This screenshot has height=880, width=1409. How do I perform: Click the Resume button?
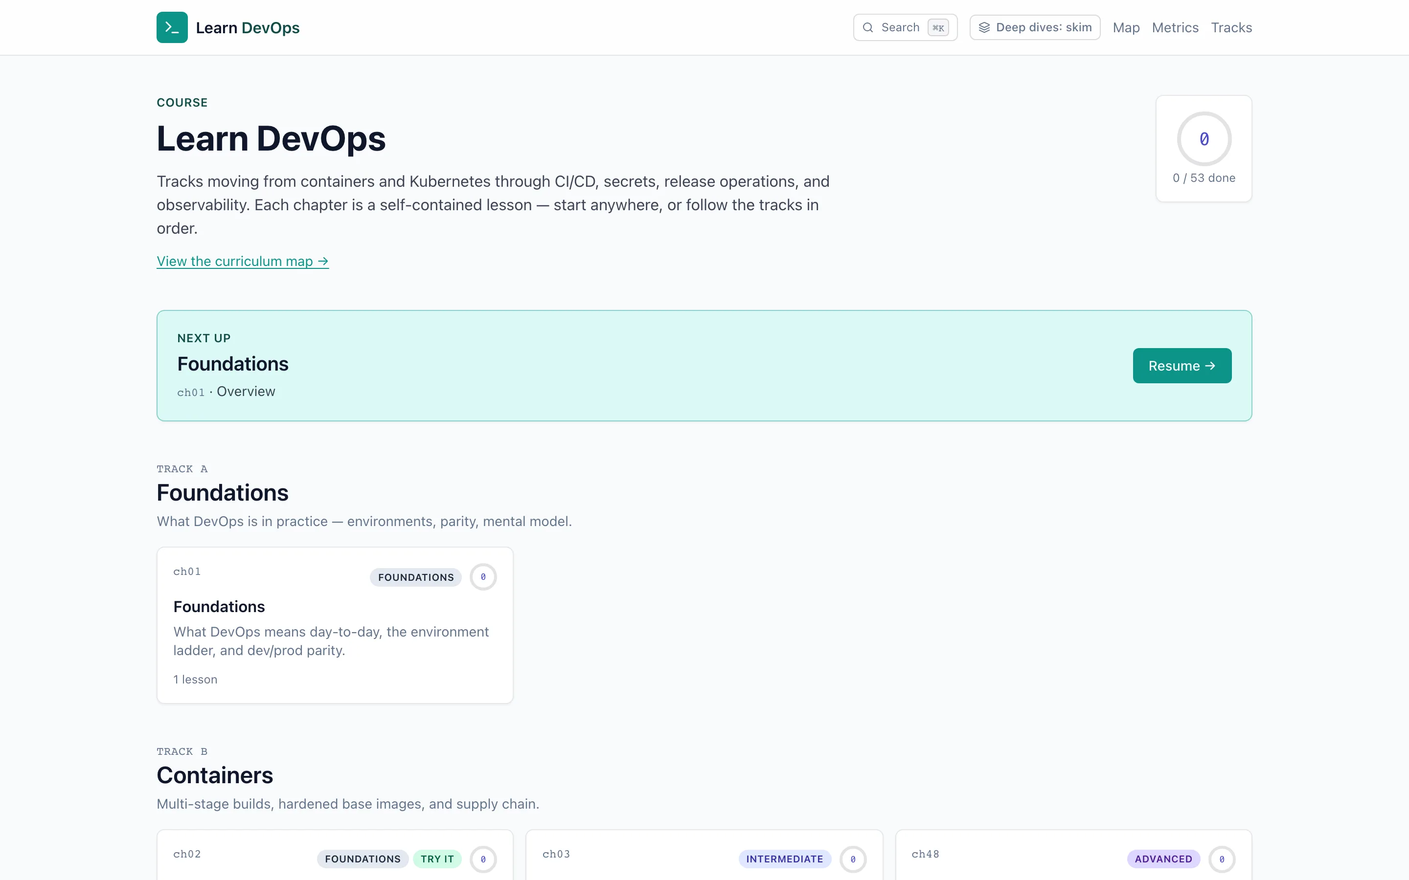[1182, 366]
